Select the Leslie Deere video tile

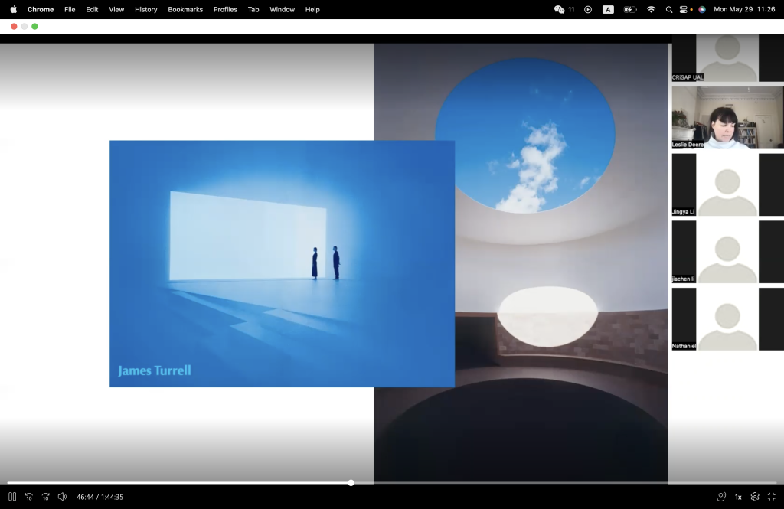click(727, 118)
